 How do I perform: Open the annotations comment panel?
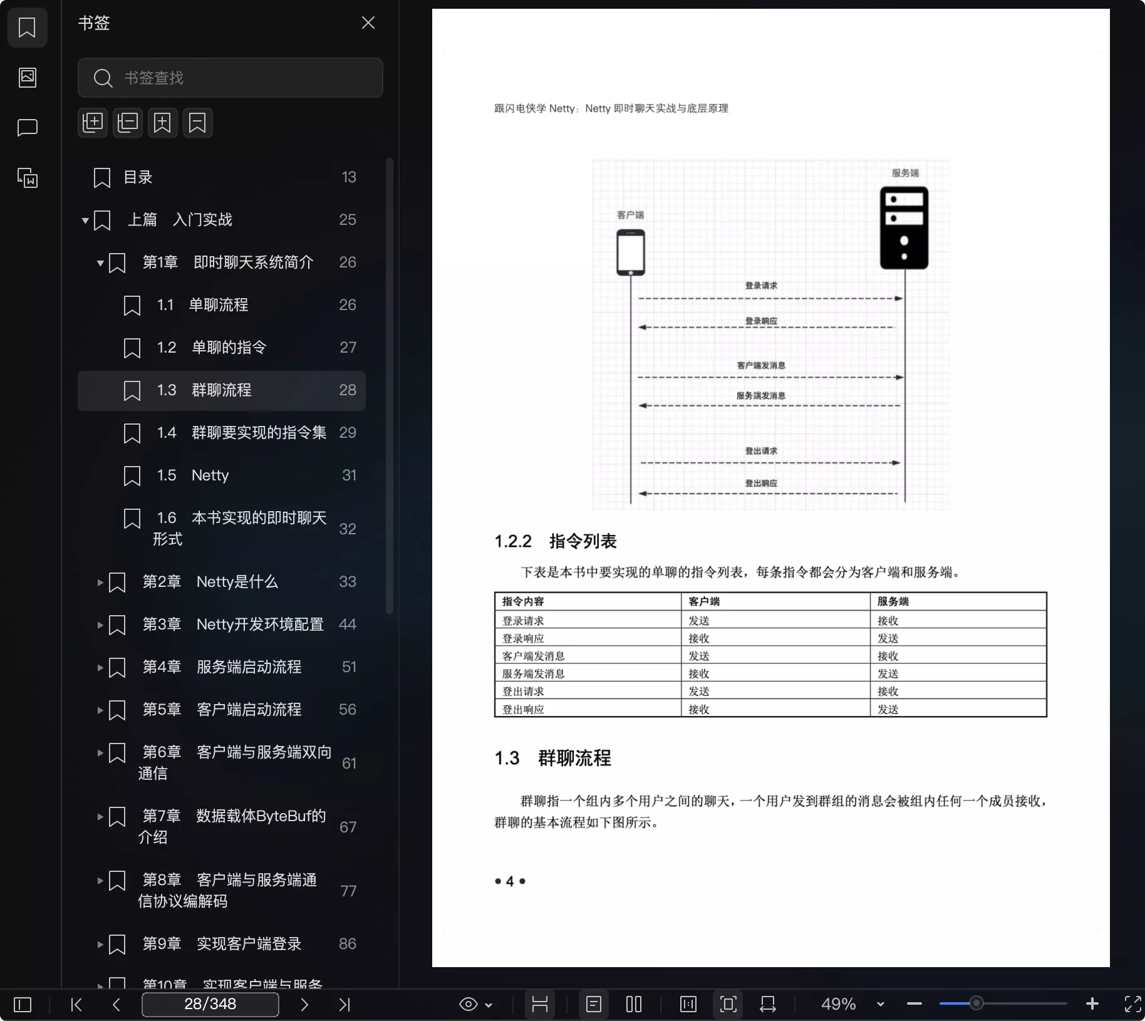pos(28,128)
